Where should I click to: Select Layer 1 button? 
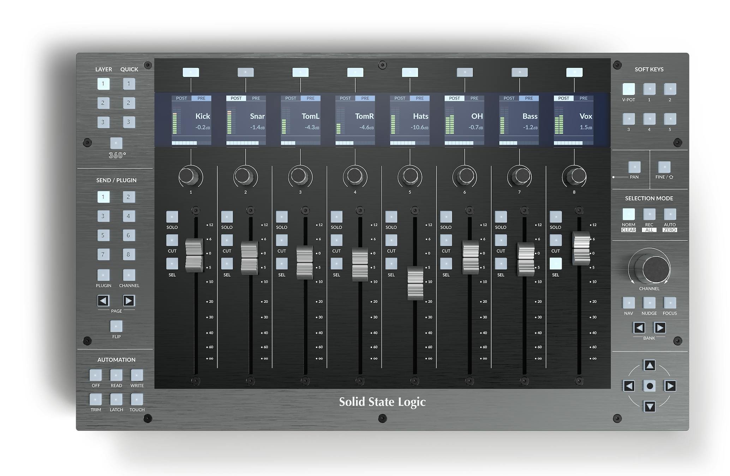tap(103, 84)
